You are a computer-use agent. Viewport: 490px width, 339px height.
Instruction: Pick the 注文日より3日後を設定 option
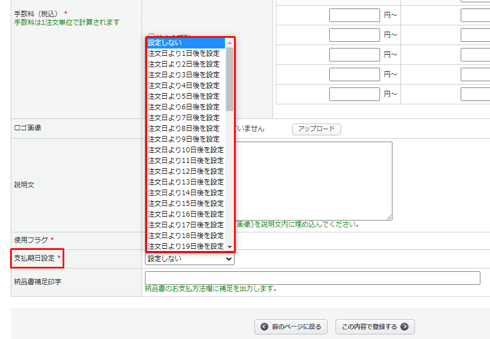(186, 75)
